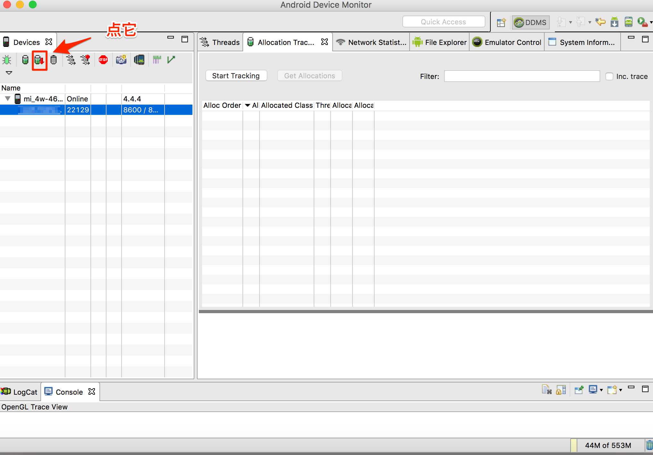Minimize the Allocation Tracker panel
The width and height of the screenshot is (653, 455).
point(631,38)
